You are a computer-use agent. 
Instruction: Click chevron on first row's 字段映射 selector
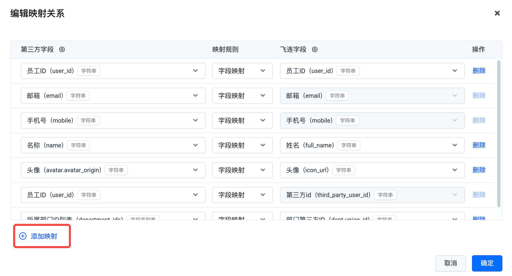pos(263,71)
